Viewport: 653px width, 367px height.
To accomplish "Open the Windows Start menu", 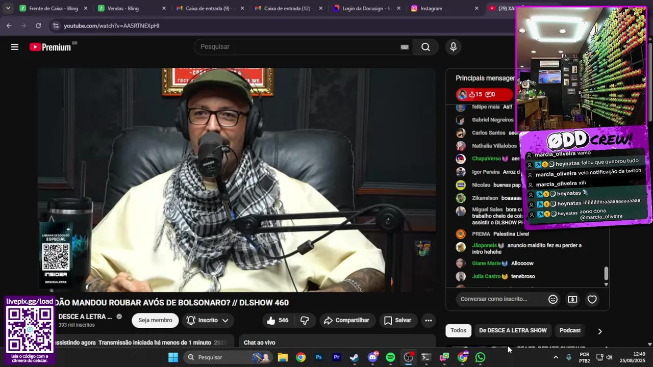I will click(173, 357).
